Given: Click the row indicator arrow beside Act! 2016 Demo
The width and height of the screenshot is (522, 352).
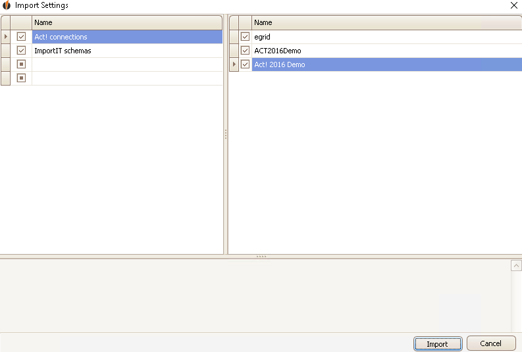Looking at the screenshot, I should [234, 64].
